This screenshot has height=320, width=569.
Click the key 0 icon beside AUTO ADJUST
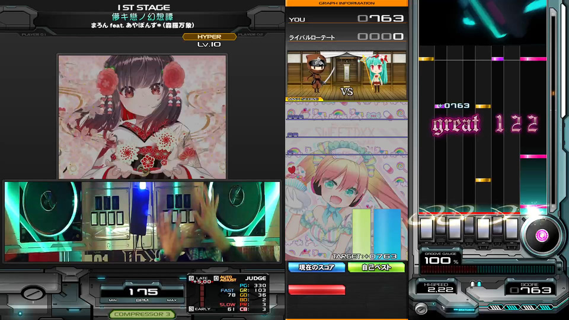pos(216,279)
